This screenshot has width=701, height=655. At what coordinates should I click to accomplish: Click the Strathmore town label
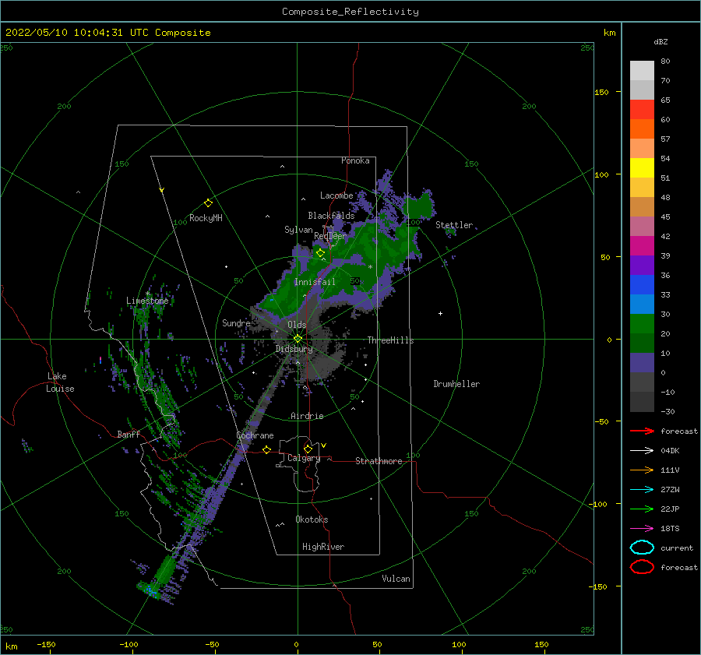tap(379, 461)
